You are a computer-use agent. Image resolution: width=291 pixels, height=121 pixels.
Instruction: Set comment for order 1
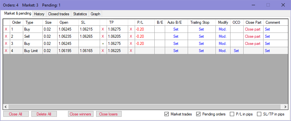pyautogui.click(x=267, y=29)
